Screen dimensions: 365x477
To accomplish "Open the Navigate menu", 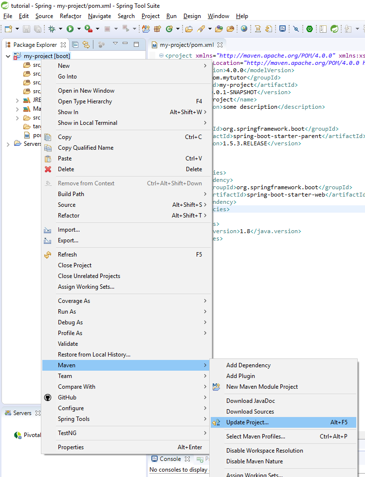I will pyautogui.click(x=99, y=16).
